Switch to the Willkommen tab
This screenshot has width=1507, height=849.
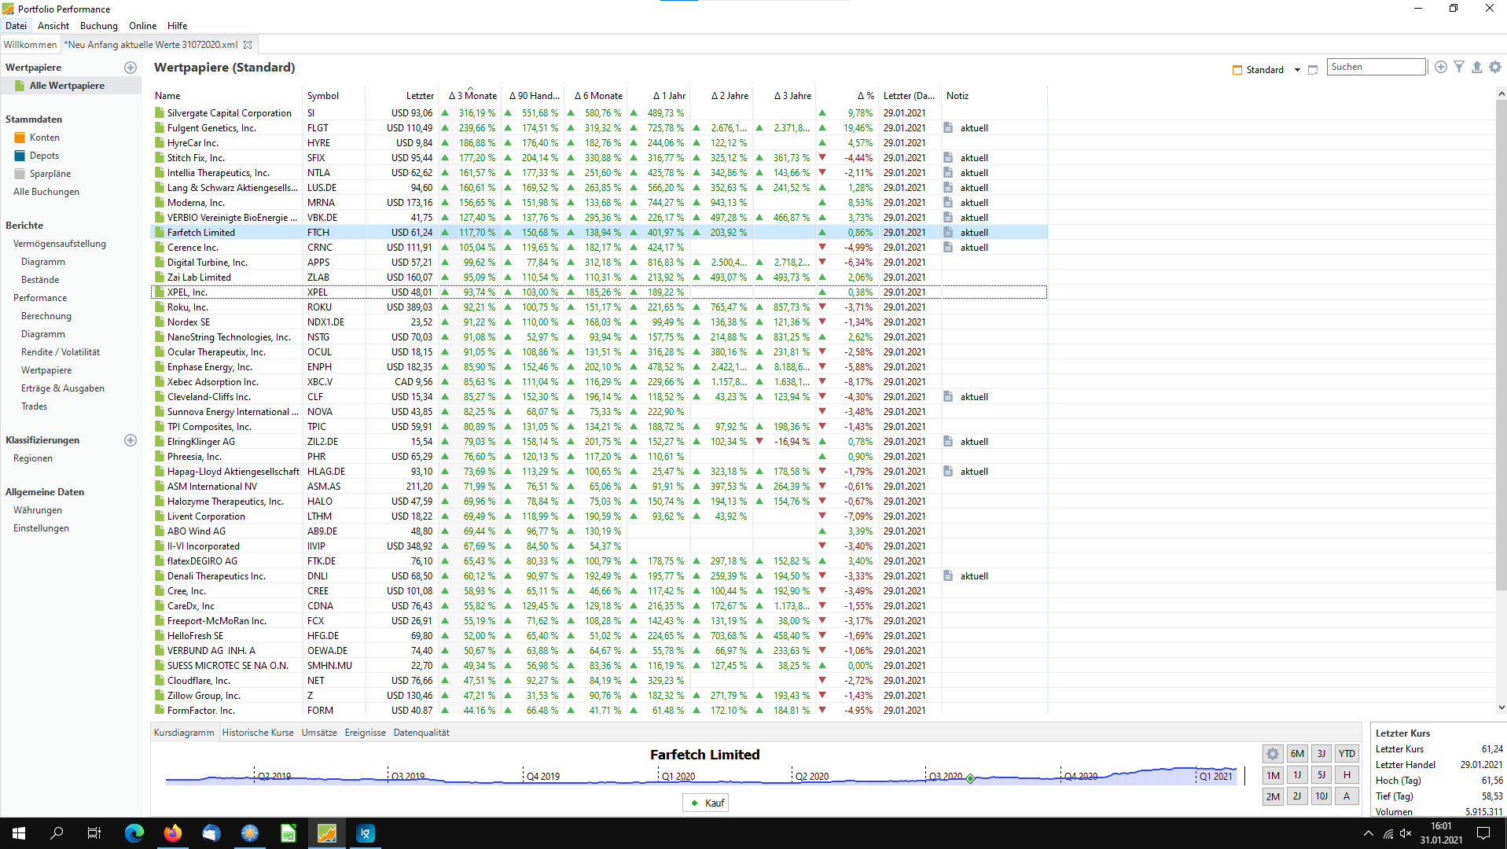coord(30,45)
